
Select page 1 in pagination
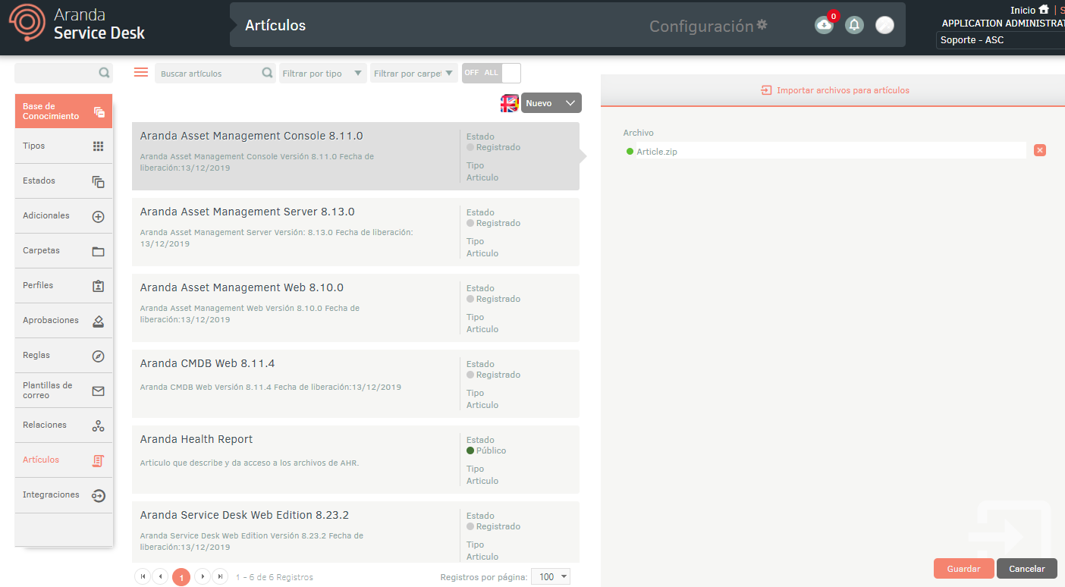point(181,577)
